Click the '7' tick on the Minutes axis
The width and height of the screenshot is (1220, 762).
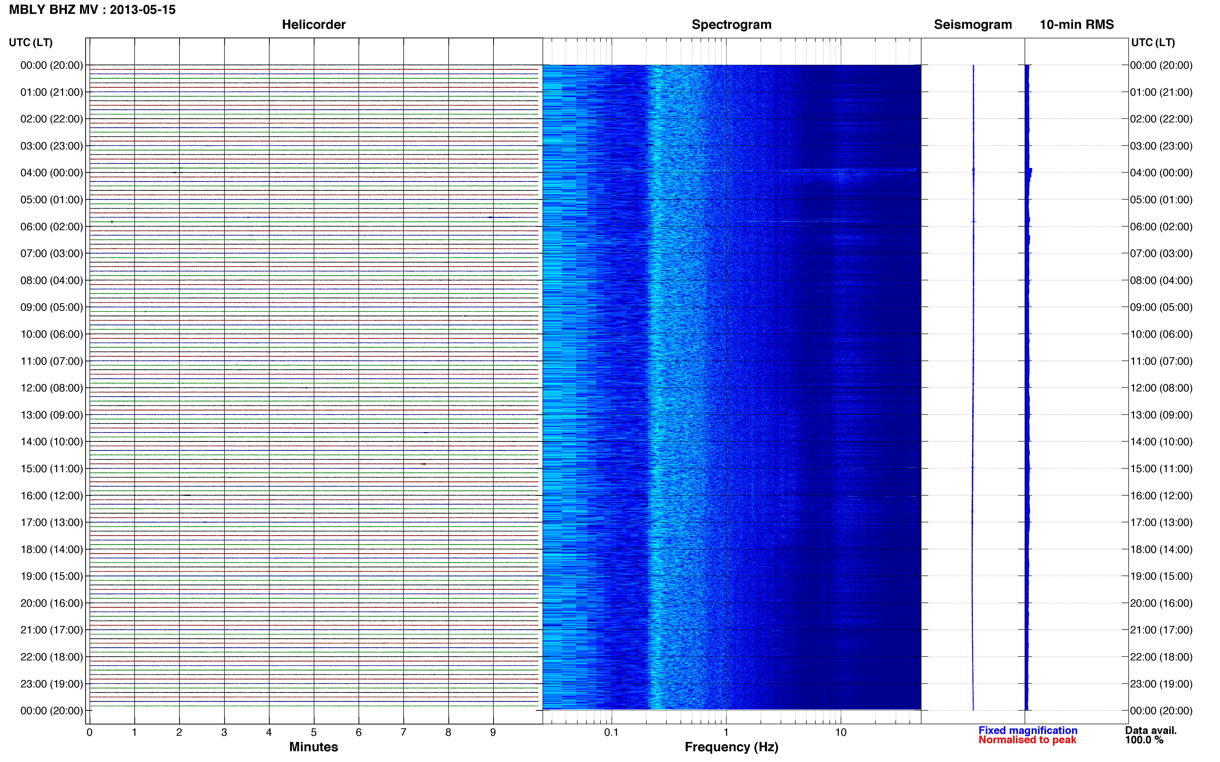pos(404,732)
